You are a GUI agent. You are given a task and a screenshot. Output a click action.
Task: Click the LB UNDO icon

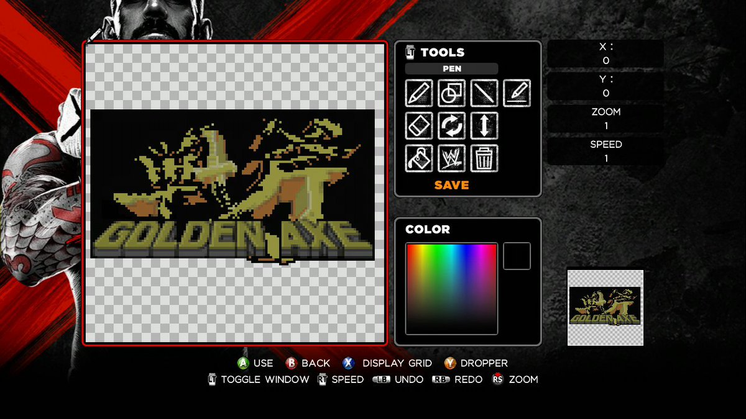coord(381,379)
